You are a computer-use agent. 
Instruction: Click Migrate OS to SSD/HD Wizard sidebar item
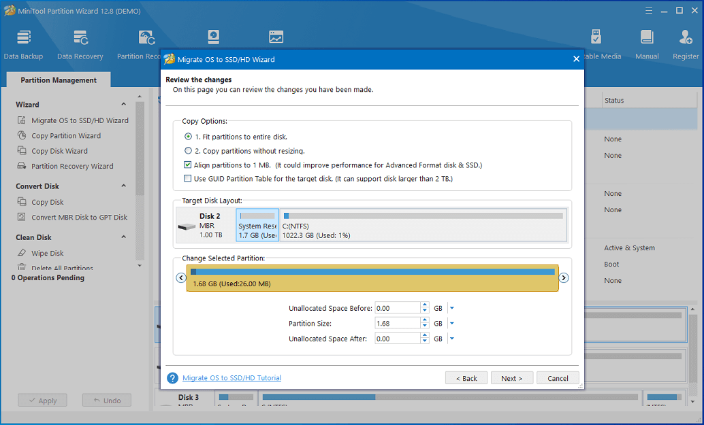73,120
